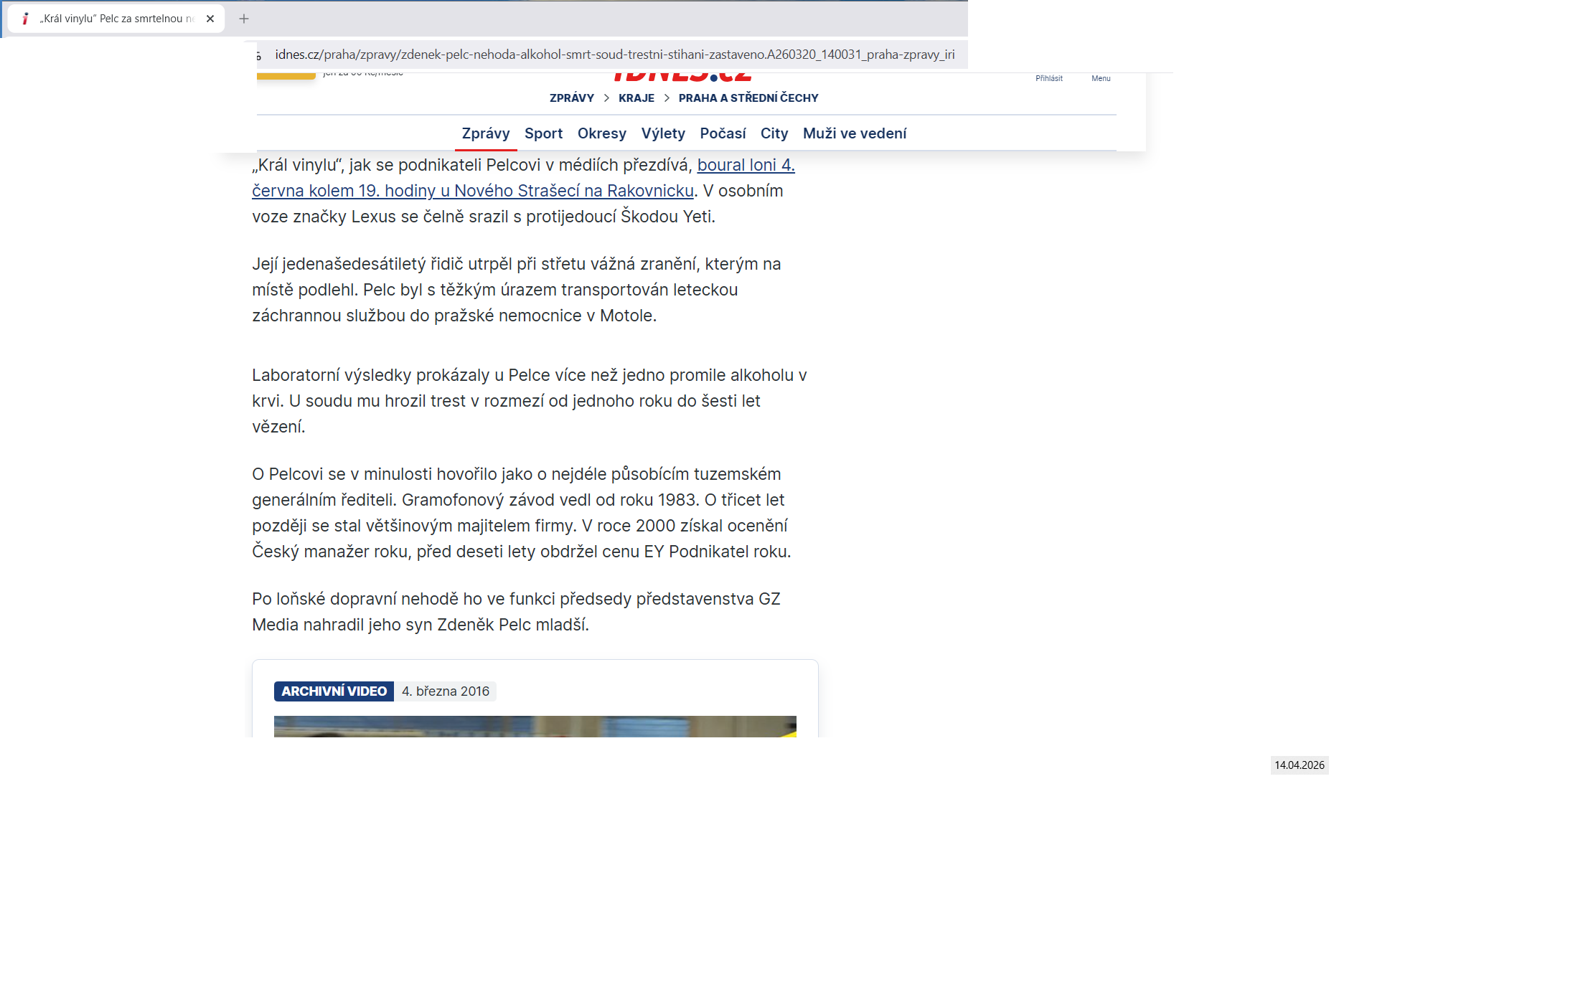Open the City section
Screen dimensions: 1583x997
pyautogui.click(x=774, y=133)
